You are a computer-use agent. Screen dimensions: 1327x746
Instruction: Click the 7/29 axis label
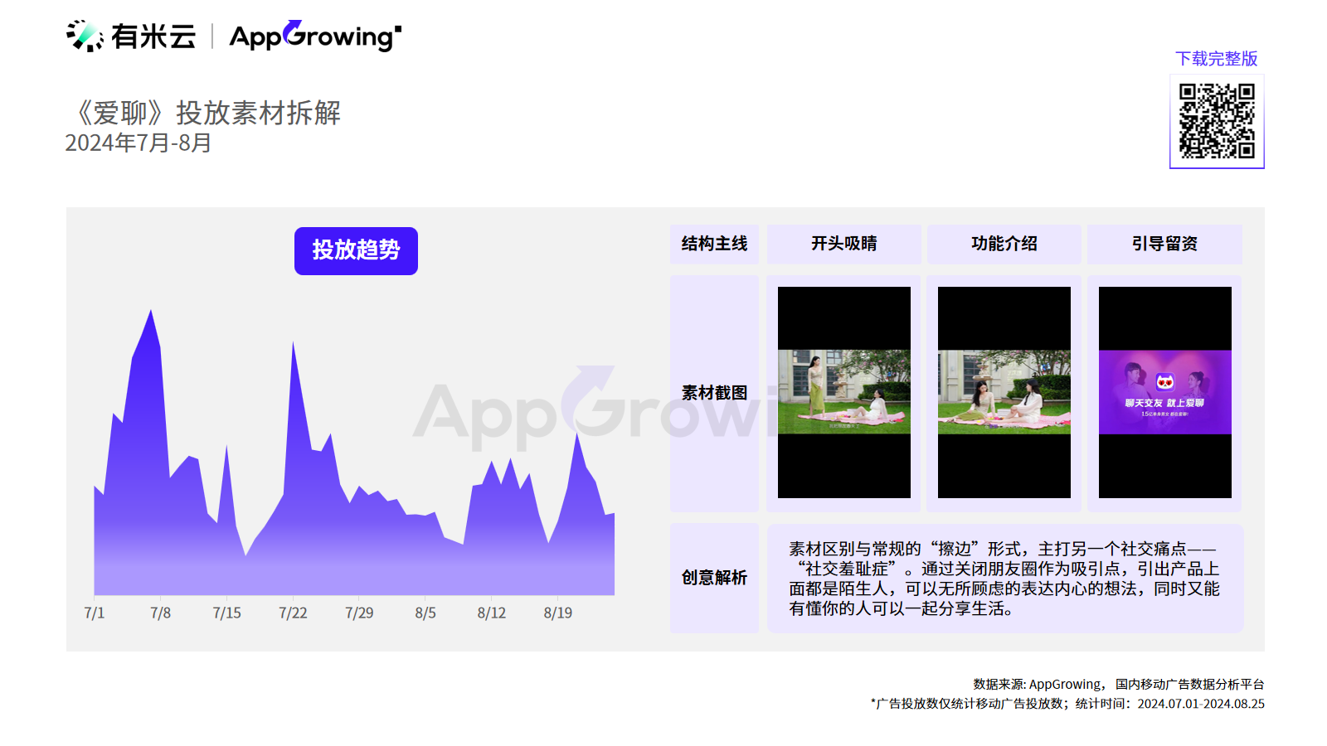pyautogui.click(x=359, y=613)
